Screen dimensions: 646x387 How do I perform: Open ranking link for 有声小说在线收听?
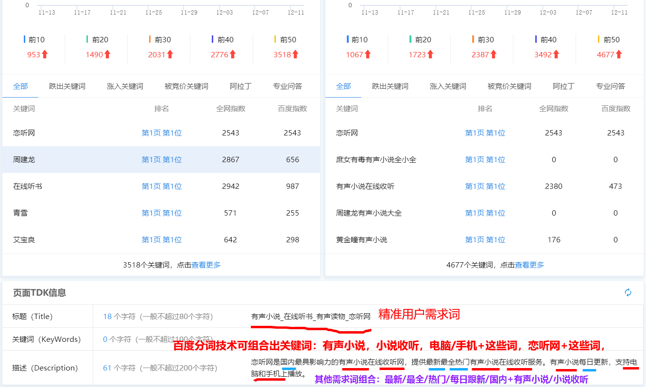pos(485,186)
